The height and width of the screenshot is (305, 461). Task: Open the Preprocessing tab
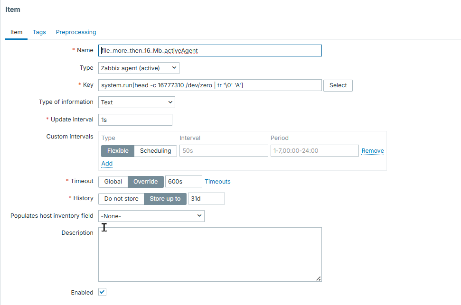coord(76,32)
